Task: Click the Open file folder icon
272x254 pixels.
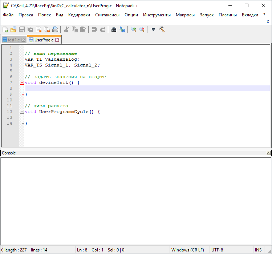Action: 13,30
